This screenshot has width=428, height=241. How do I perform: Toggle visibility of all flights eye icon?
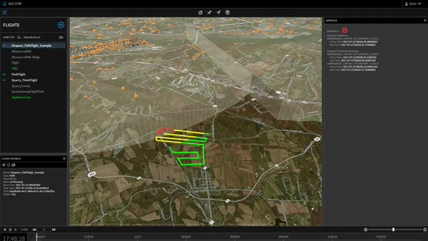(61, 37)
